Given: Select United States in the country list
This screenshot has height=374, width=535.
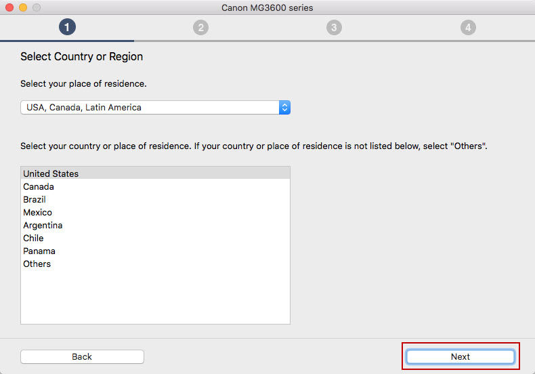Looking at the screenshot, I should [x=51, y=173].
